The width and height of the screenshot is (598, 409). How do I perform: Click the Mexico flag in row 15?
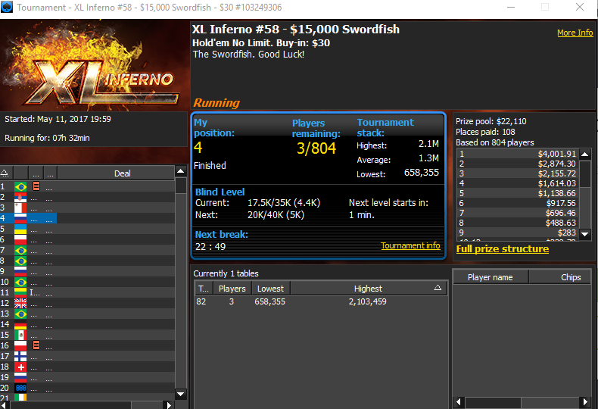[x=20, y=335]
